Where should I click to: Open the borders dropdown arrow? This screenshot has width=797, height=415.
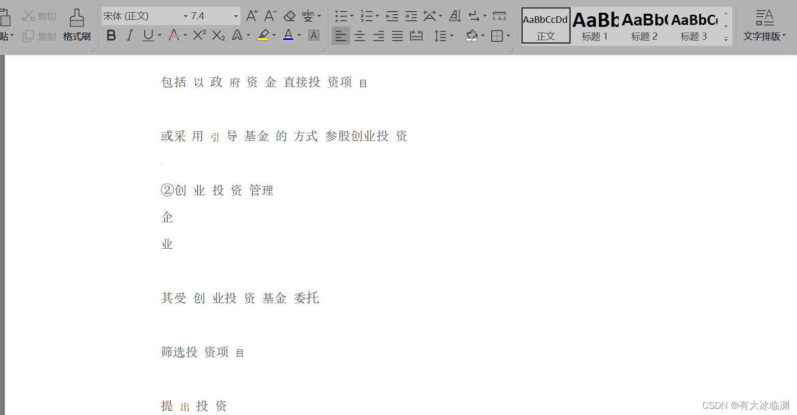pos(508,36)
